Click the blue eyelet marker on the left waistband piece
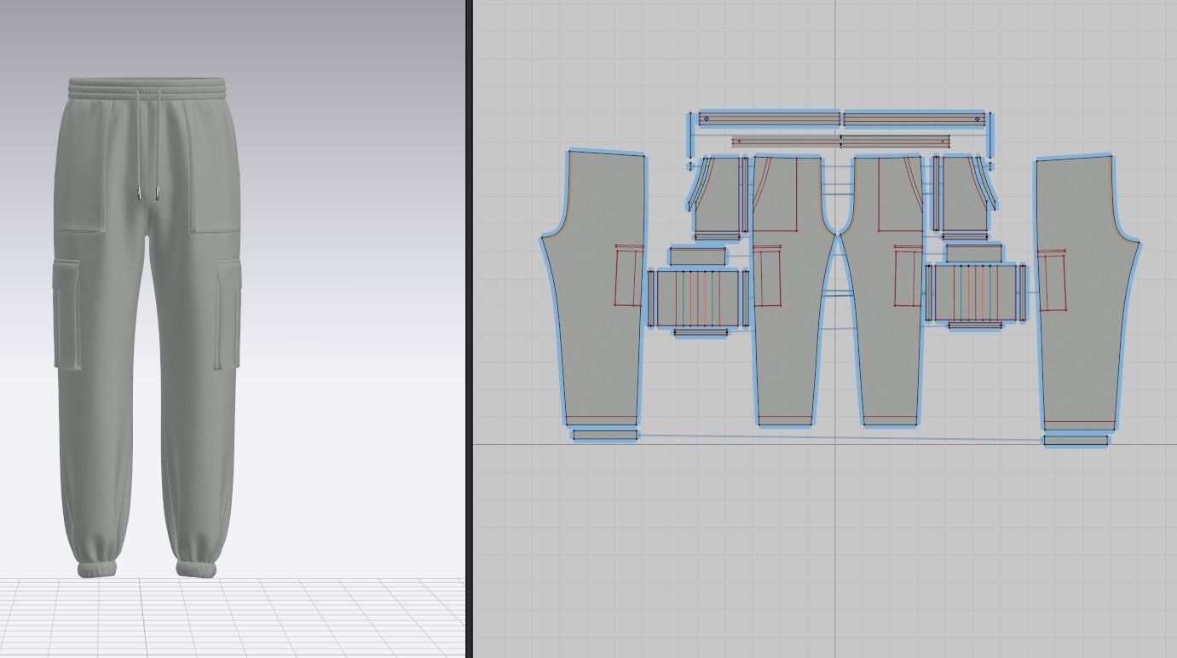The image size is (1177, 658). (x=706, y=119)
